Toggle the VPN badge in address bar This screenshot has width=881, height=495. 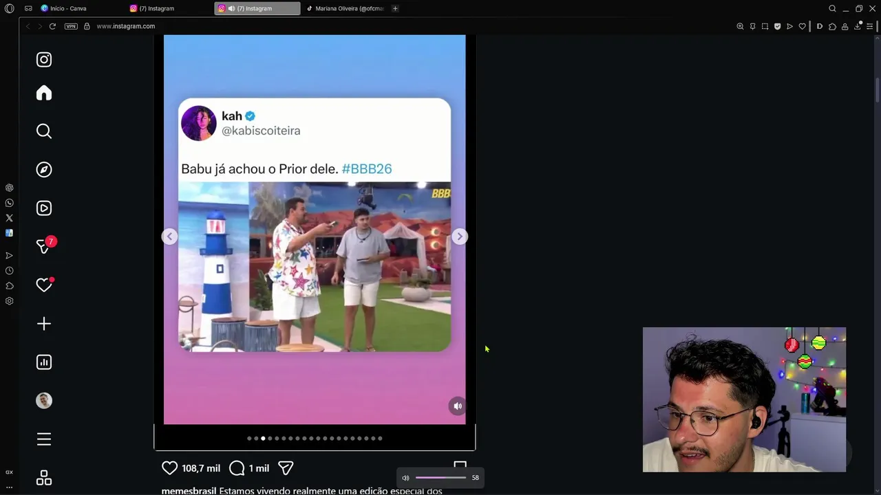(x=71, y=26)
